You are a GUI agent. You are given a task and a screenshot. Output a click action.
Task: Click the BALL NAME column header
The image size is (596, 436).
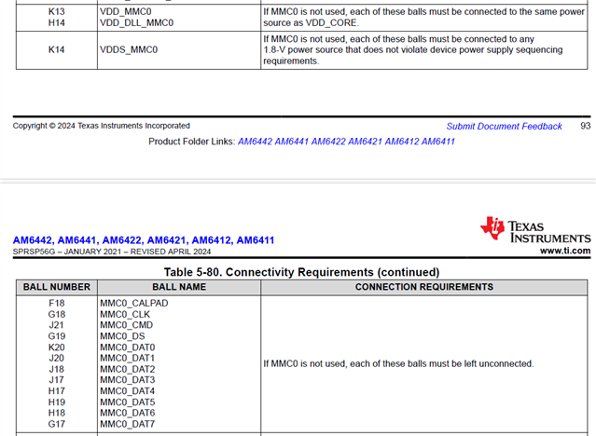(179, 287)
